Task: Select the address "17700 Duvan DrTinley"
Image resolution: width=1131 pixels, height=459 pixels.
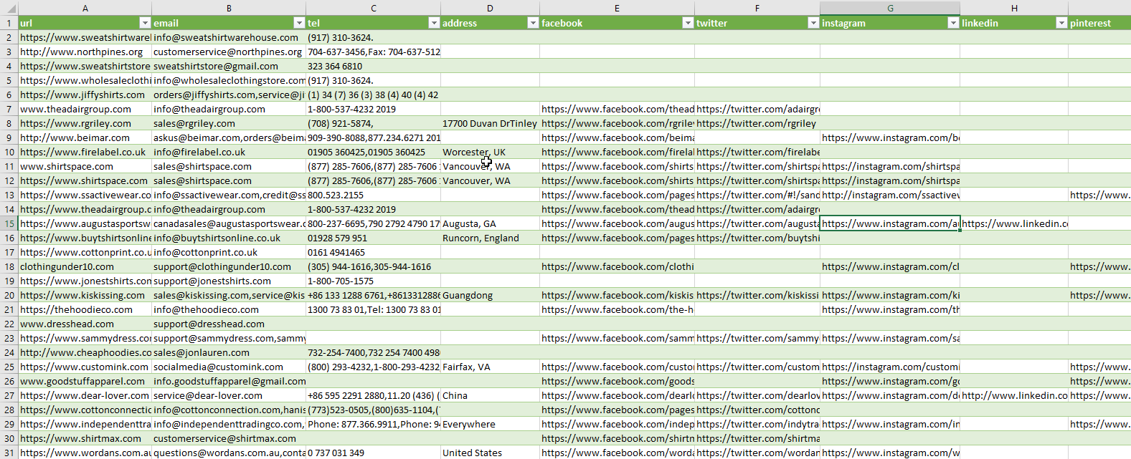Action: 490,123
